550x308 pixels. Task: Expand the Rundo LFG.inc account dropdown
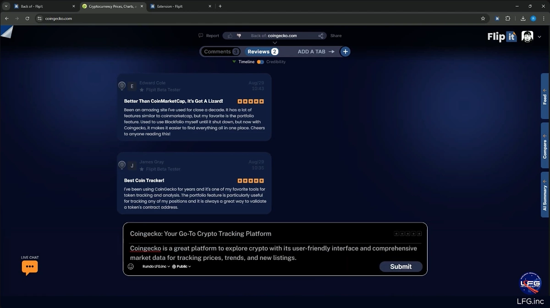point(156,266)
